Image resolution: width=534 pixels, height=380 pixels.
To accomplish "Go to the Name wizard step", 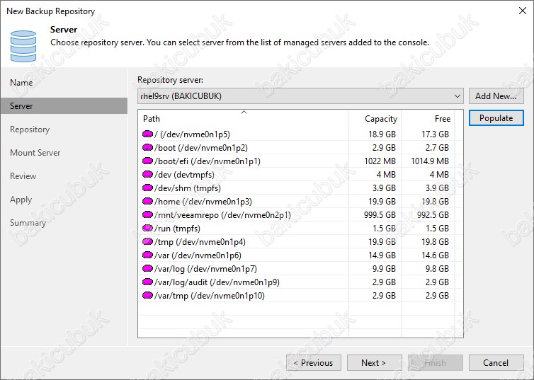I will [21, 83].
